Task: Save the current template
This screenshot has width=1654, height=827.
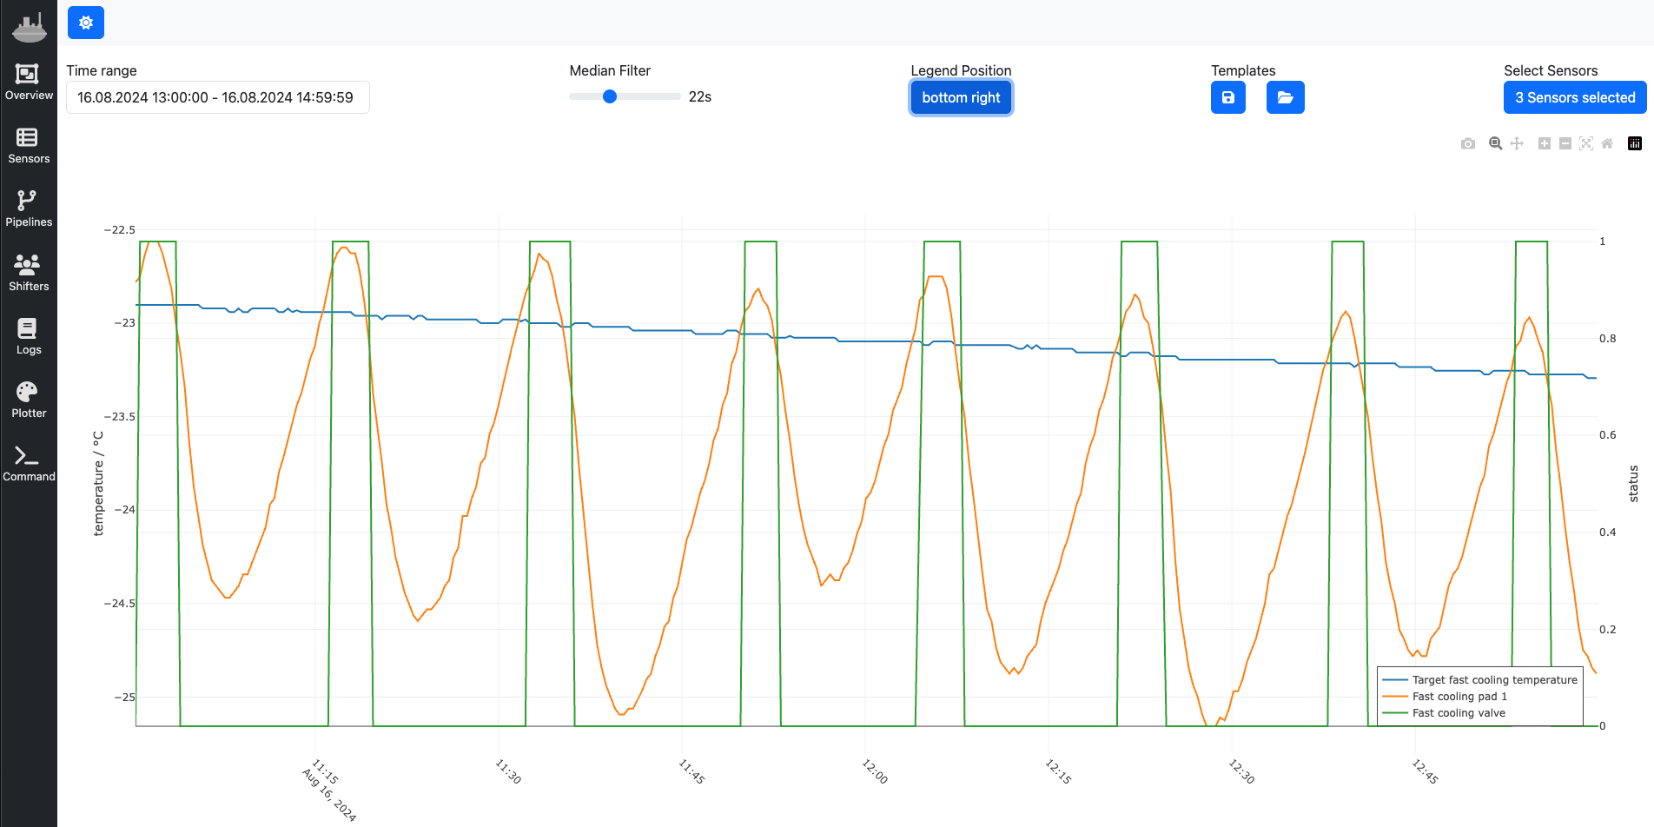Action: click(1227, 97)
